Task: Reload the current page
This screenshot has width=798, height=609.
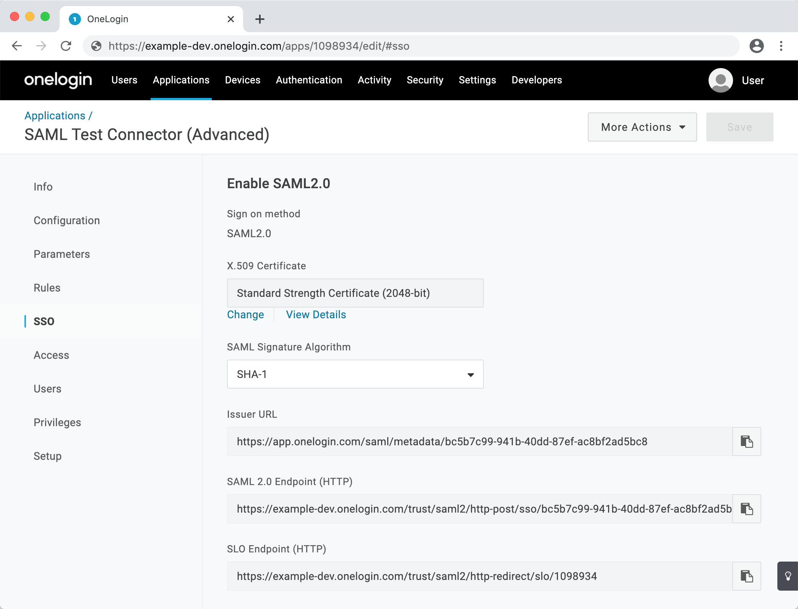Action: (66, 46)
